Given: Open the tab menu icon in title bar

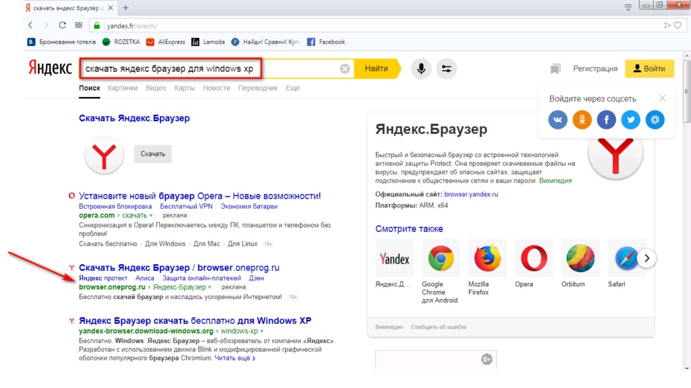Looking at the screenshot, I should coord(628,7).
